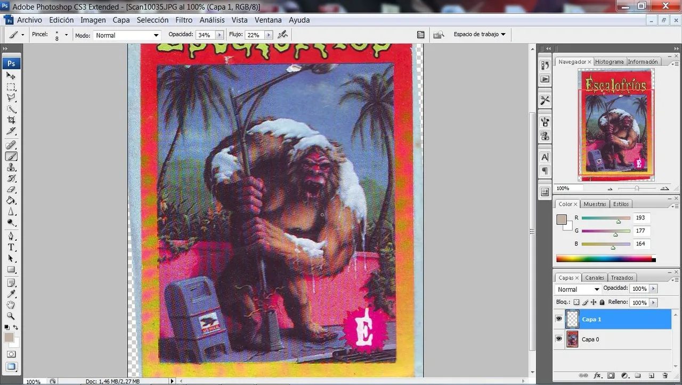Switch to the Trazados tab
Screen dimensions: 682x385
click(x=622, y=277)
